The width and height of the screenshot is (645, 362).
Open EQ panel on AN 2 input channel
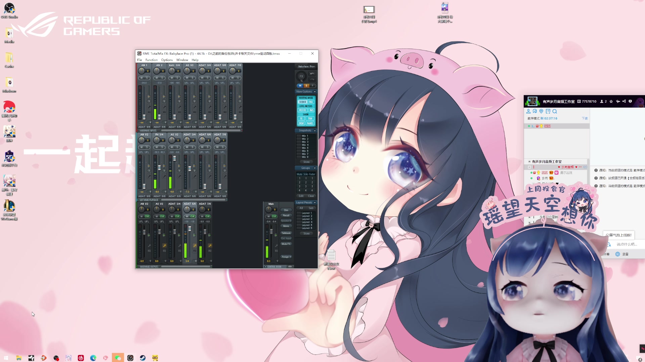coord(164,112)
